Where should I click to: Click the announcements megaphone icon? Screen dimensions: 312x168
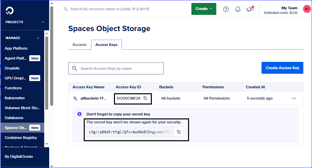(250, 9)
